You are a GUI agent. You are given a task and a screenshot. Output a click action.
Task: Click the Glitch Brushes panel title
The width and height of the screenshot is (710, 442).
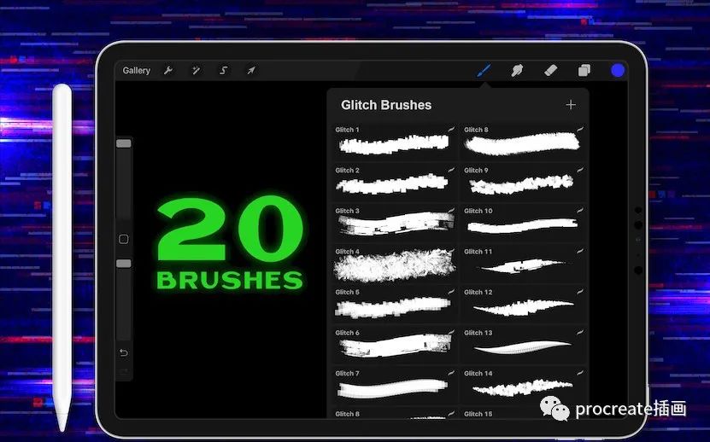(x=386, y=105)
